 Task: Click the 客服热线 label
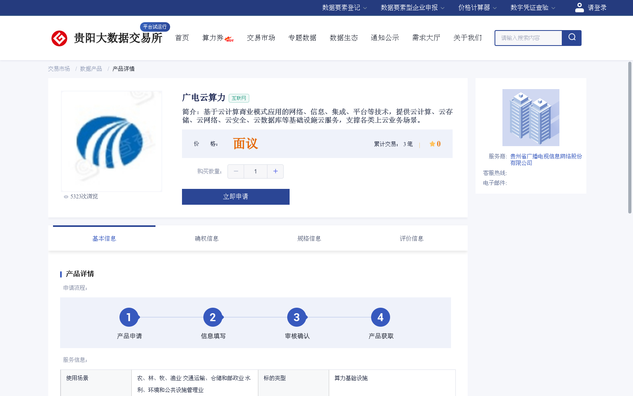pyautogui.click(x=495, y=173)
